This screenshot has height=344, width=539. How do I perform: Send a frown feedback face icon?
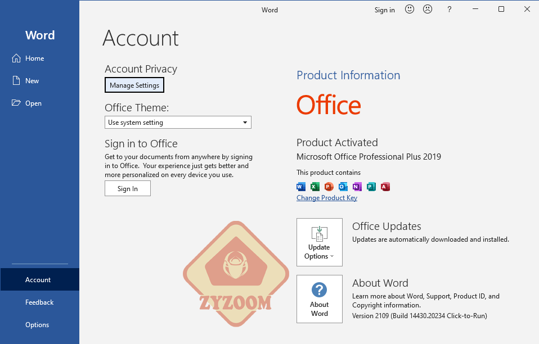(428, 9)
